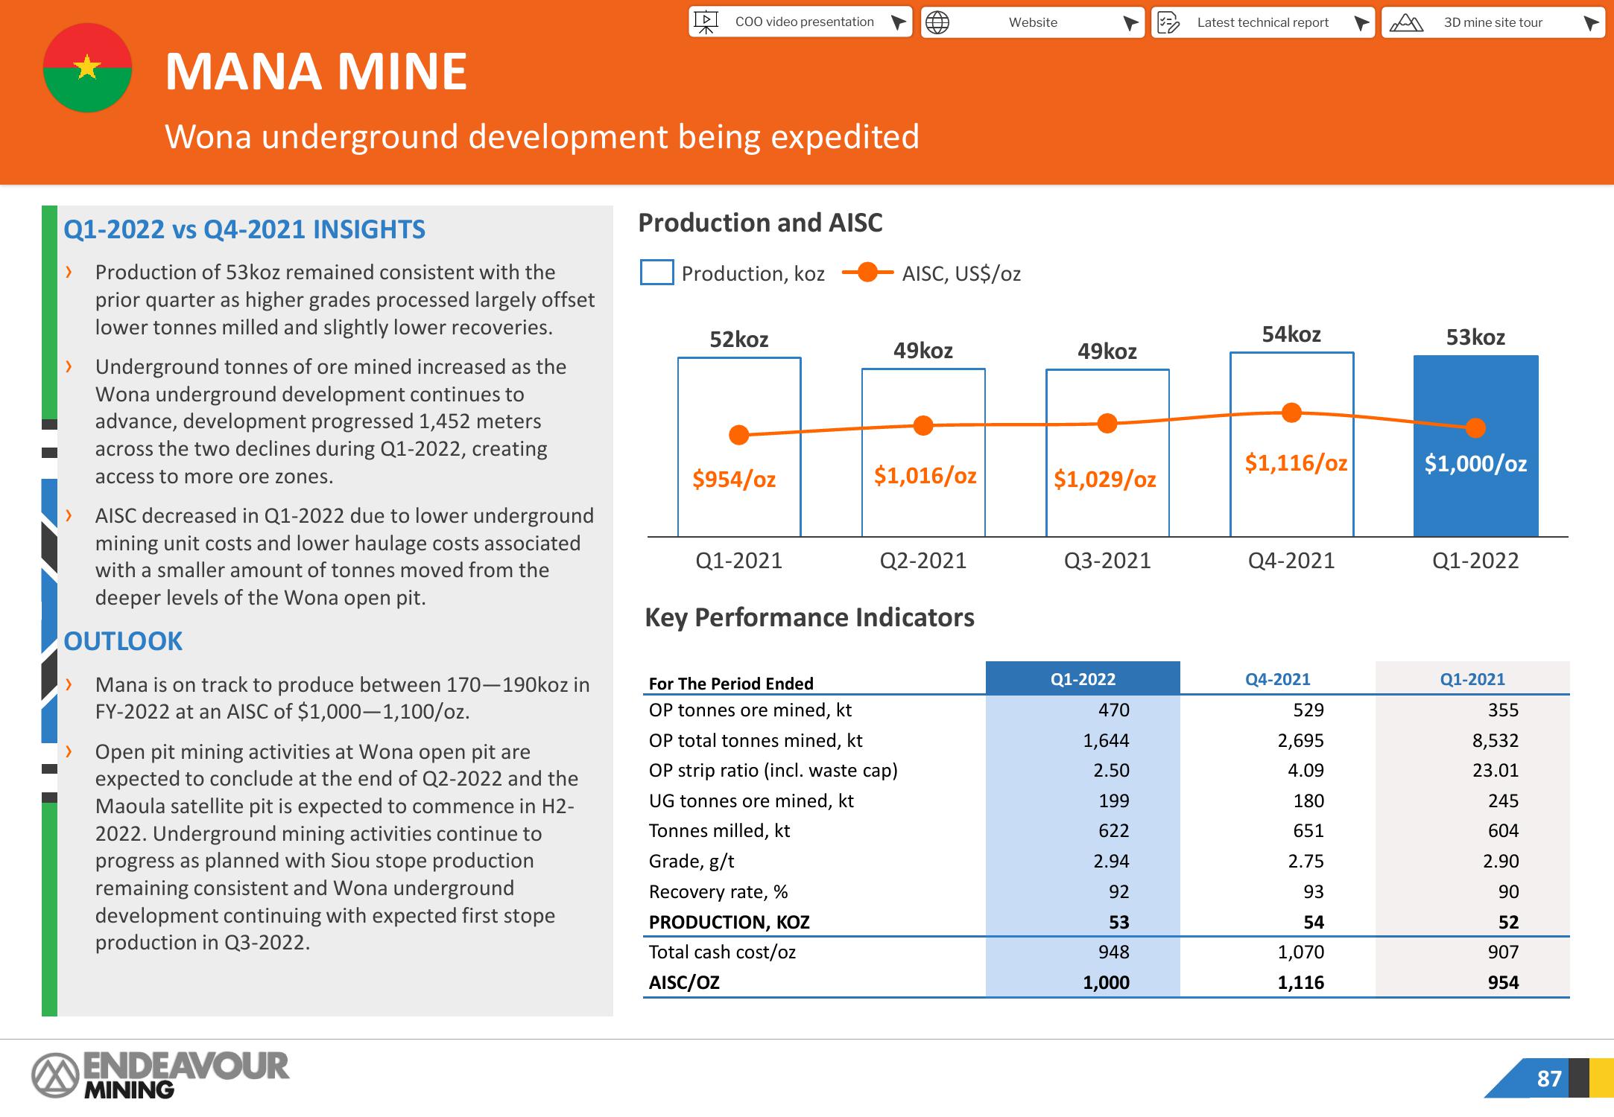Click the cursor arrow on the Website button

click(1130, 23)
